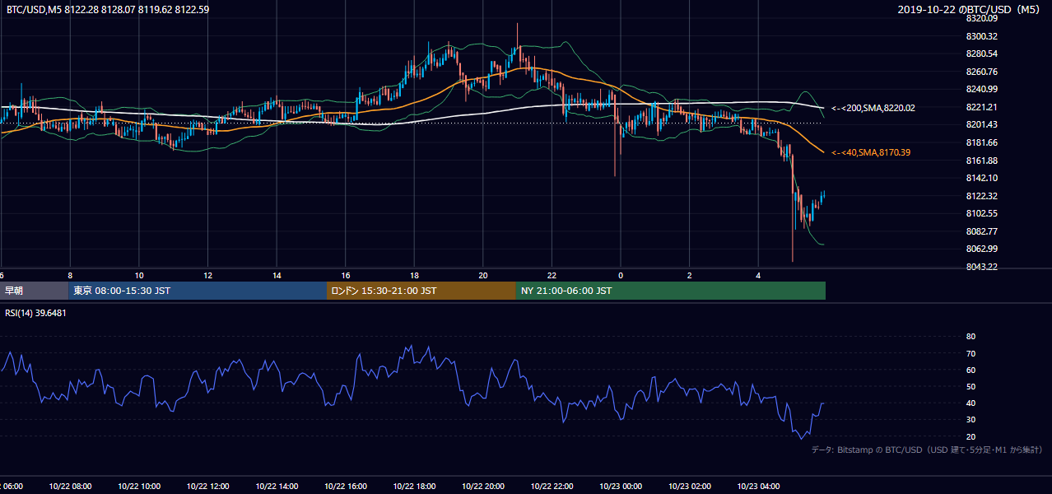Click the 10/22 08:00 time label
The image size is (1052, 494).
70,487
